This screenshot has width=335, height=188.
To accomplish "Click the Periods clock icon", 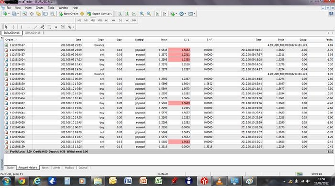I will click(x=182, y=14).
